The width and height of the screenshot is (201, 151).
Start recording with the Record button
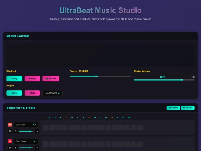51,79
